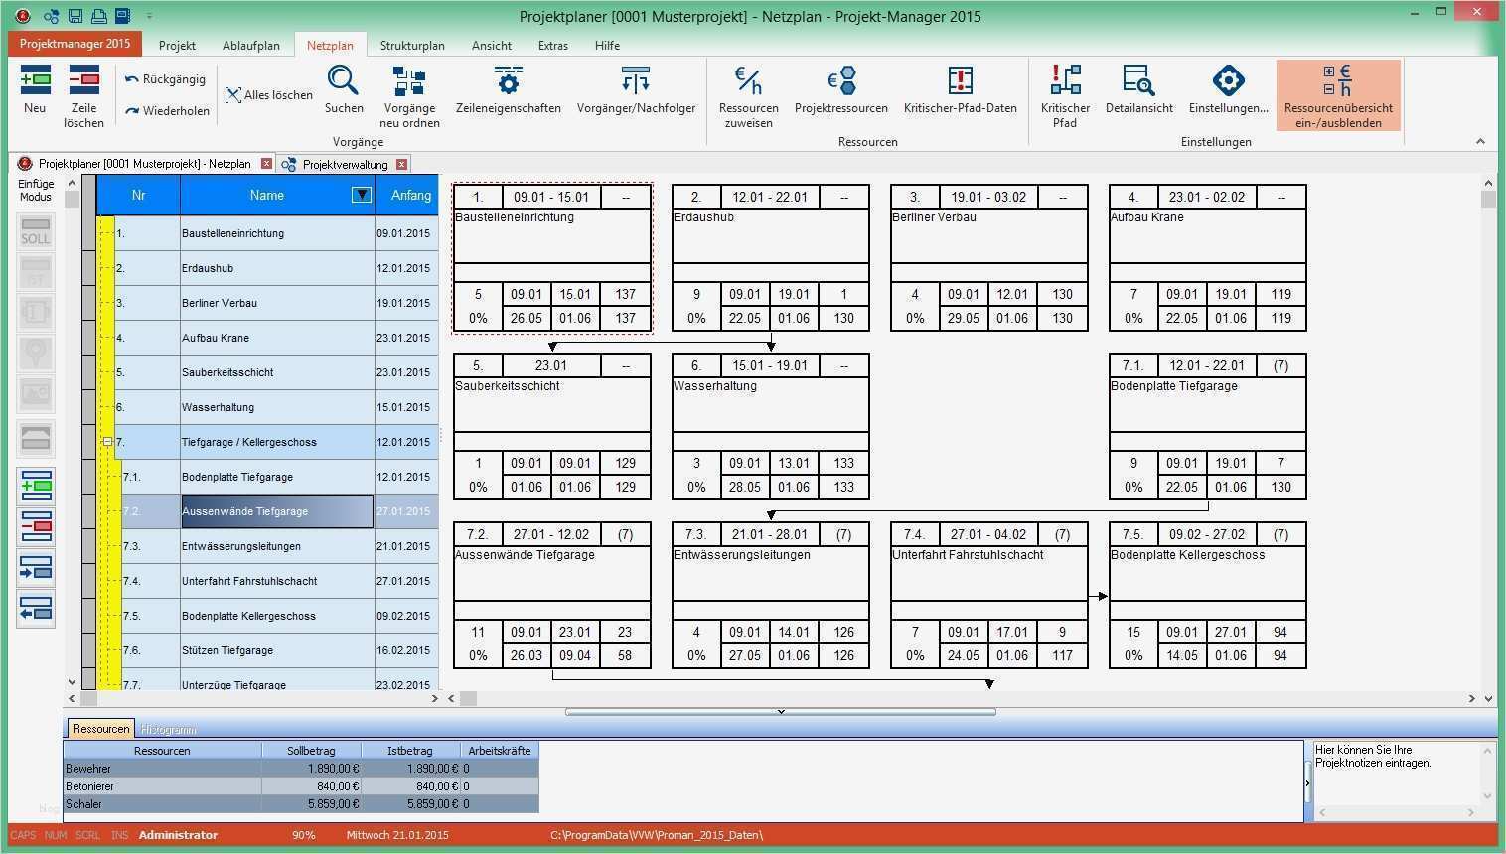The width and height of the screenshot is (1506, 854).
Task: Open the Vorgänger/Nachfolger tool
Action: (636, 81)
